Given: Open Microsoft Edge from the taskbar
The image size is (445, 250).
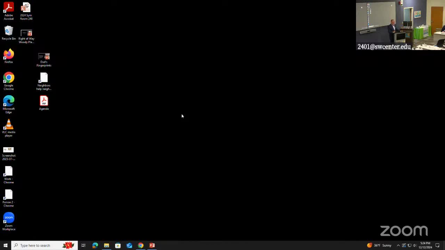Looking at the screenshot, I should [95, 245].
